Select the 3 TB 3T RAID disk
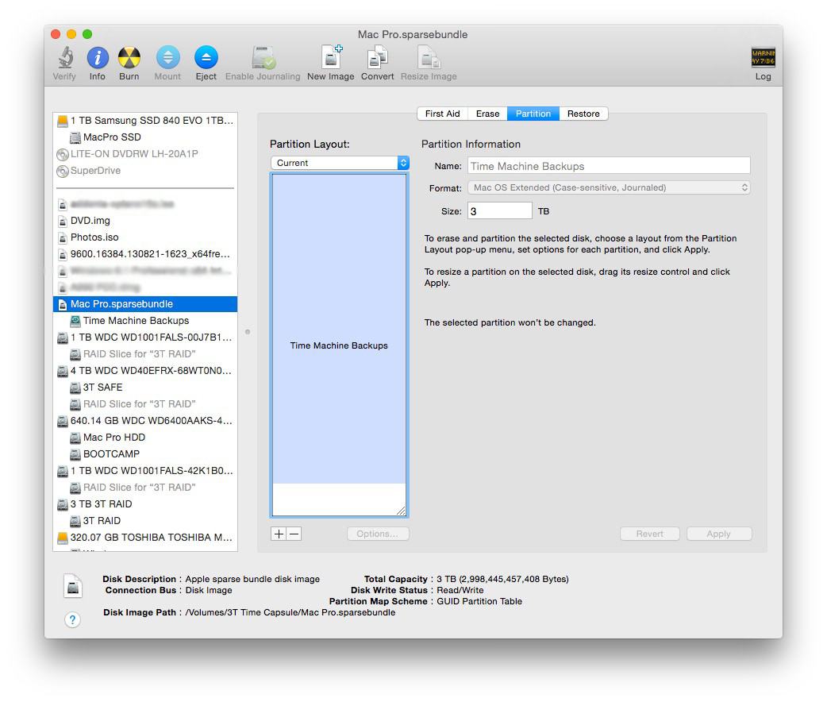This screenshot has width=827, height=702. [145, 504]
